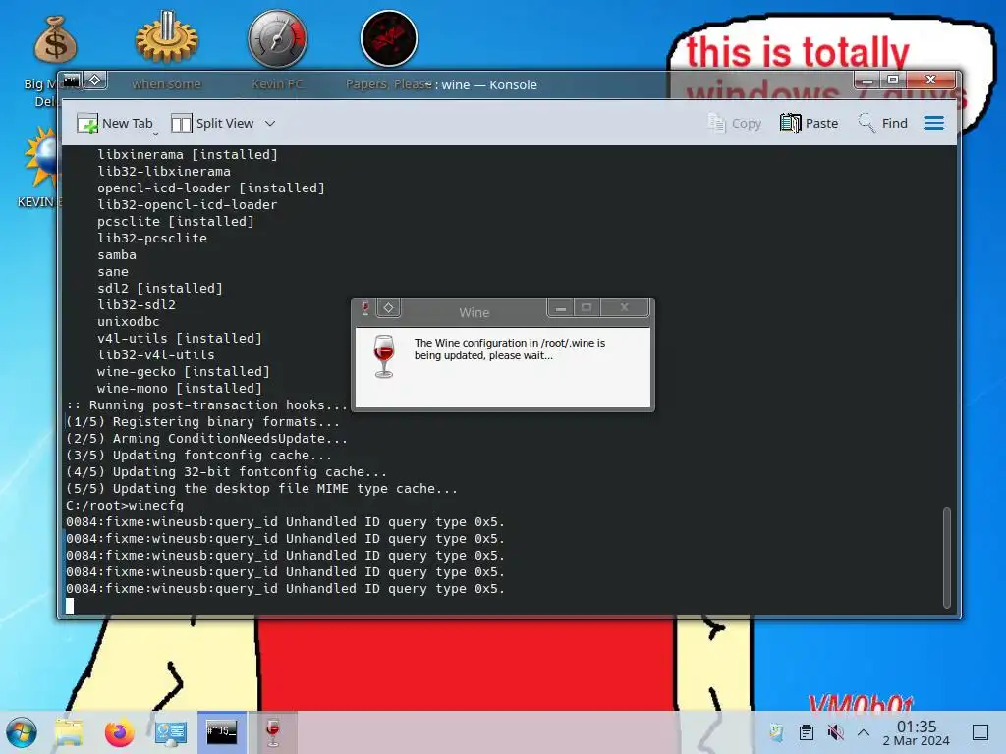Expand hidden system tray icons arrow
1006x754 pixels.
click(x=864, y=732)
